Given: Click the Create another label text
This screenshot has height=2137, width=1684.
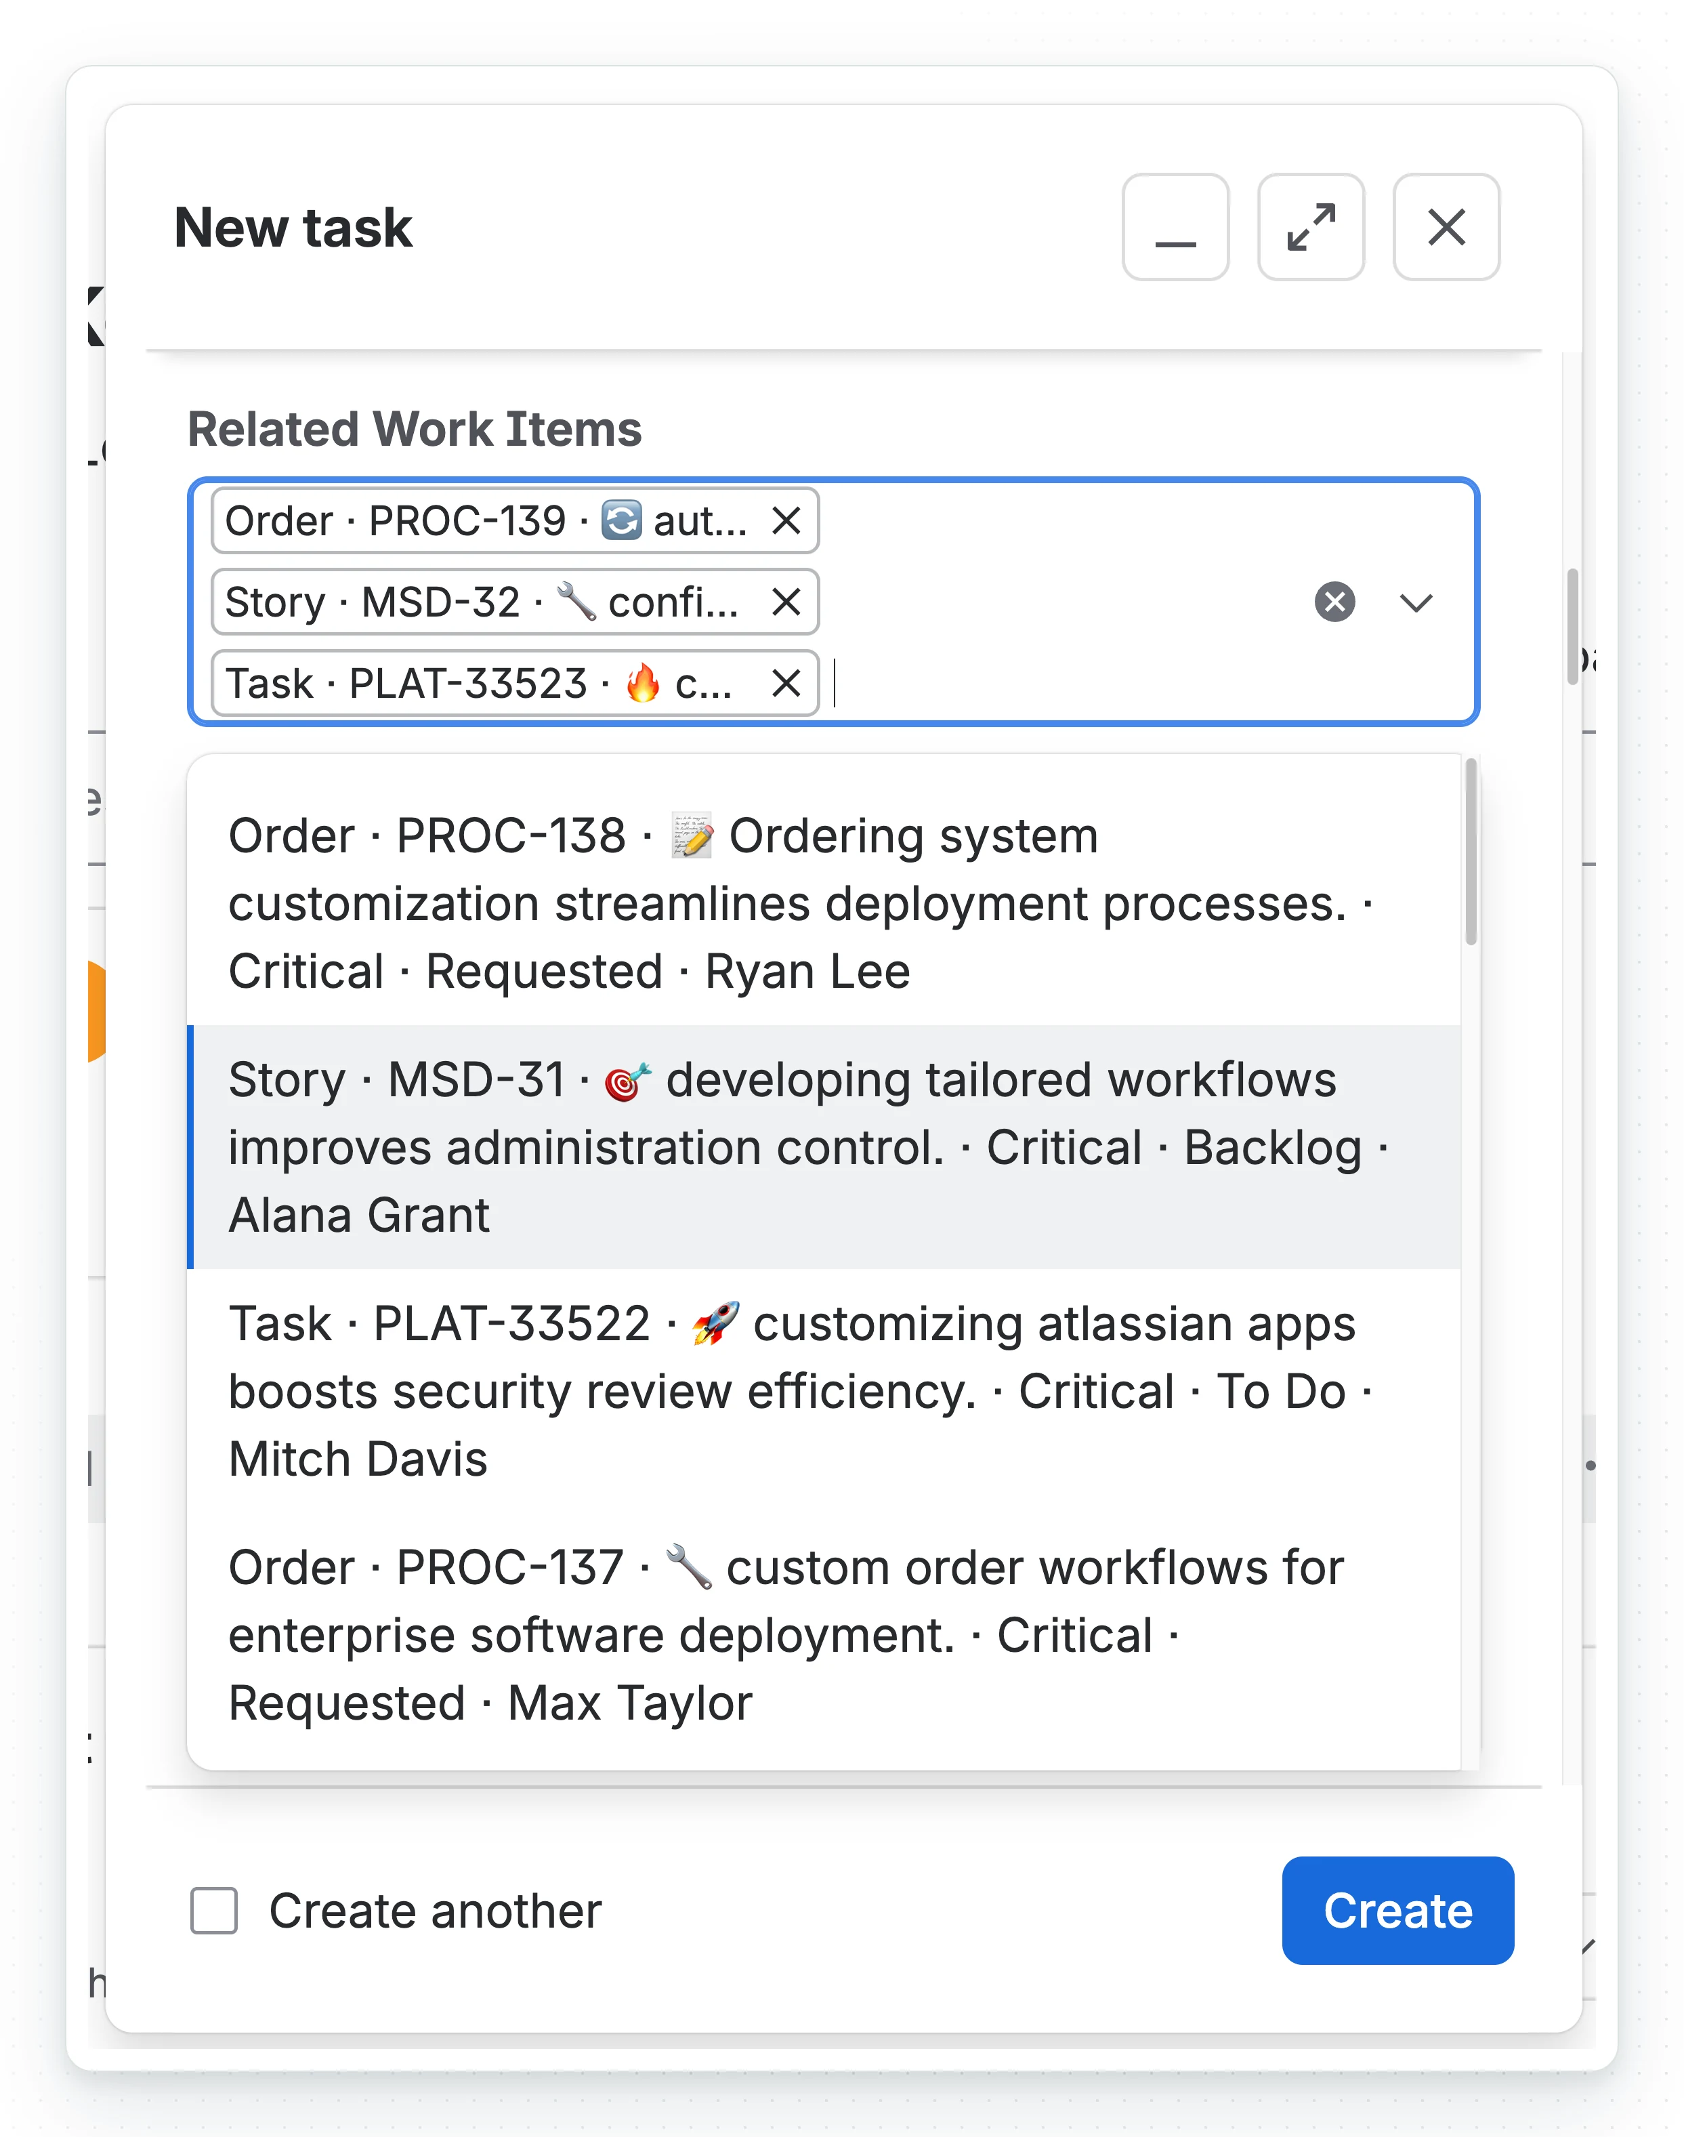Looking at the screenshot, I should point(435,1911).
